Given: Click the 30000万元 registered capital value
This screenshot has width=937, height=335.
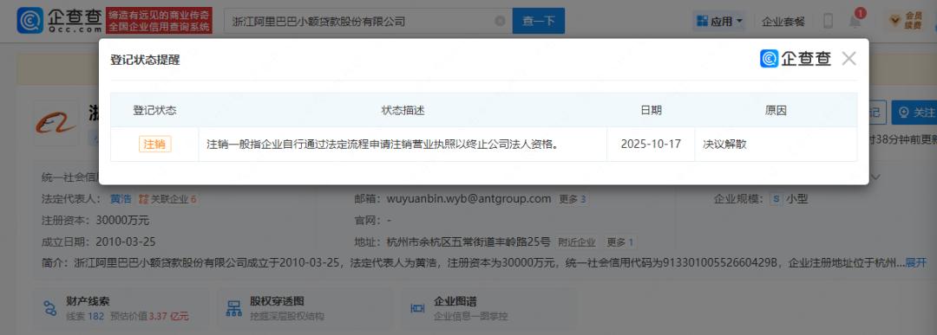Looking at the screenshot, I should [122, 221].
